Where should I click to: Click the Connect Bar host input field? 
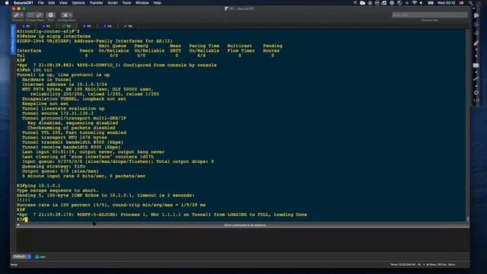tap(429, 15)
